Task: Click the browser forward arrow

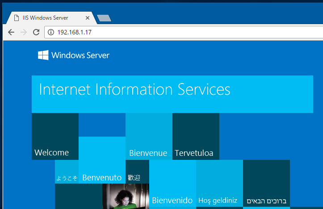Action: pyautogui.click(x=24, y=32)
